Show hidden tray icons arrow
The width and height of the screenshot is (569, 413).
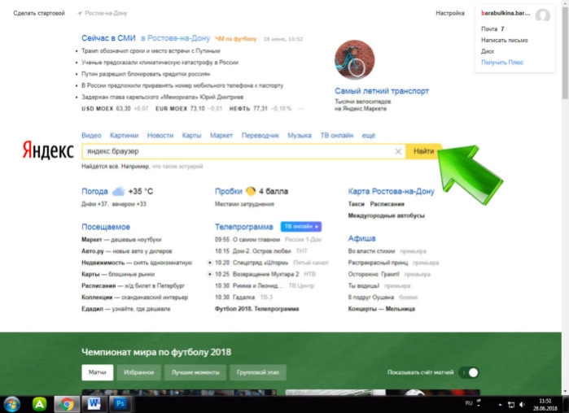pyautogui.click(x=500, y=405)
